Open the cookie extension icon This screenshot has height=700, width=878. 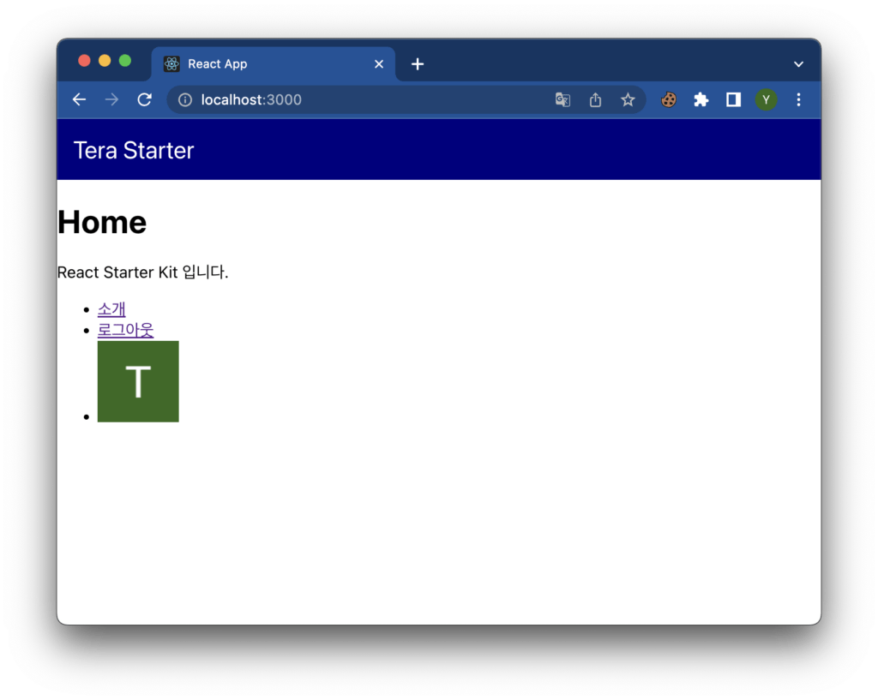[x=668, y=100]
